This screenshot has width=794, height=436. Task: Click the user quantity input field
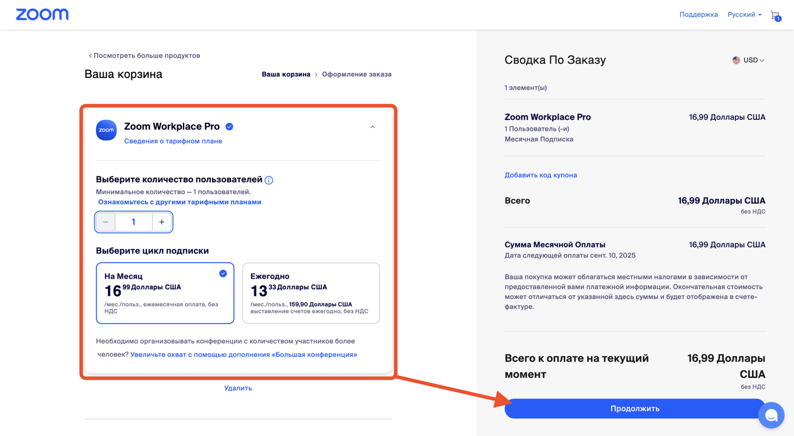134,222
